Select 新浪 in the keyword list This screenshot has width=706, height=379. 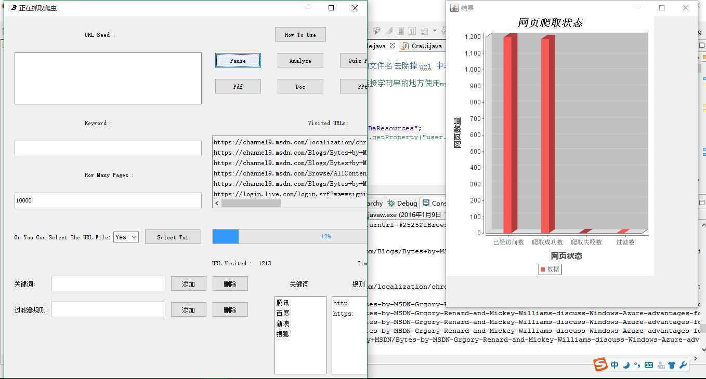click(283, 323)
